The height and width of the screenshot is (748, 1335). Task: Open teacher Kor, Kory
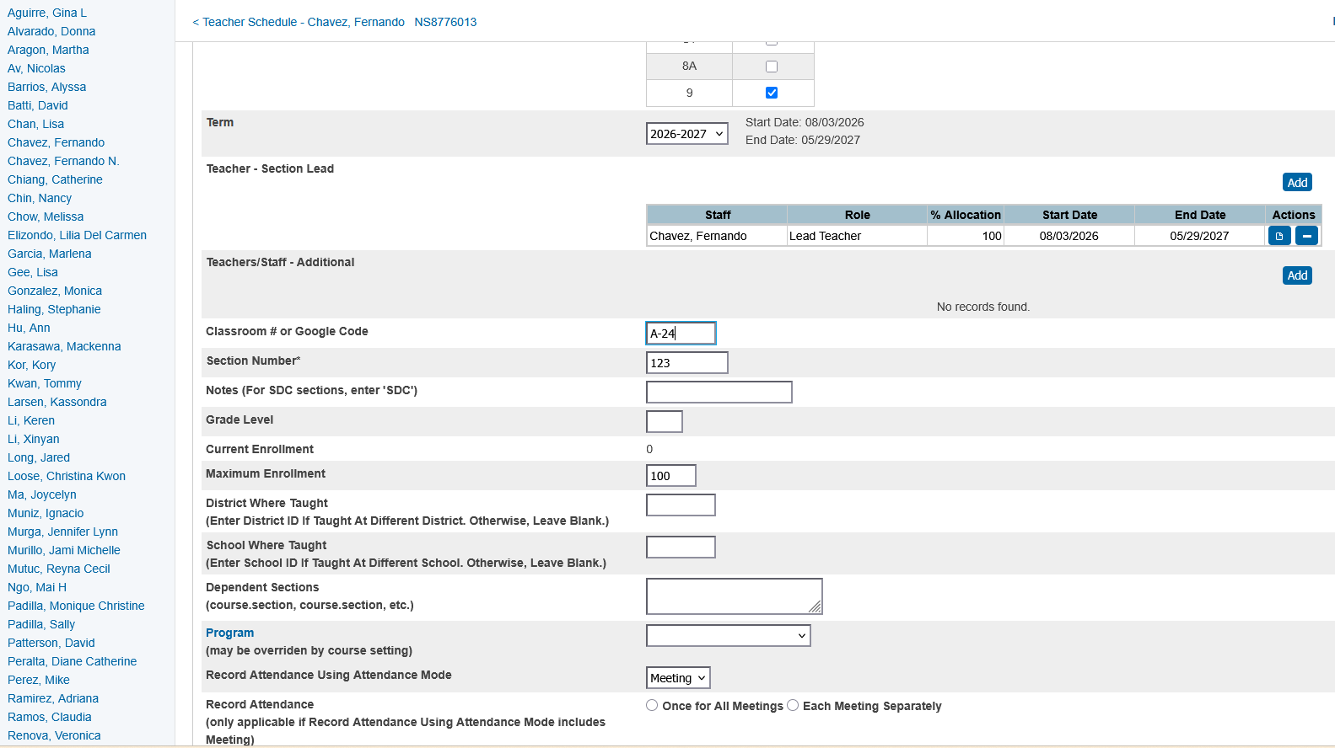click(x=31, y=365)
